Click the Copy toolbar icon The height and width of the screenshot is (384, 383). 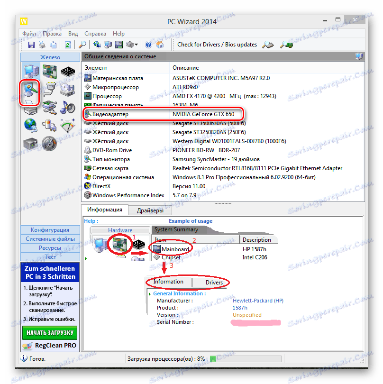[53, 45]
